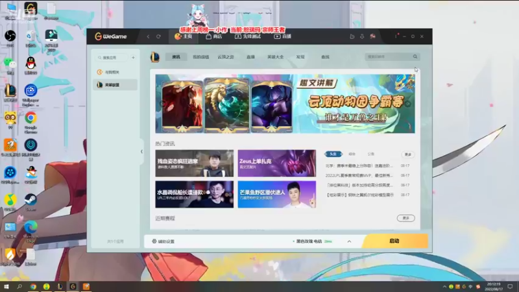Image resolution: width=519 pixels, height=292 pixels.
Task: Click the magnifier search icon
Action: click(415, 56)
